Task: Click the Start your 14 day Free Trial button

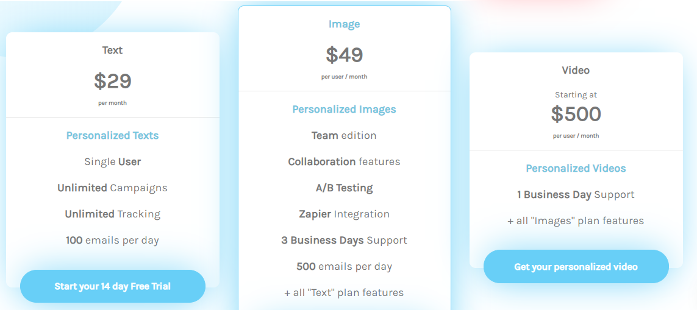Action: coord(112,286)
